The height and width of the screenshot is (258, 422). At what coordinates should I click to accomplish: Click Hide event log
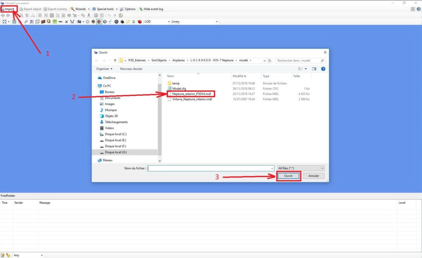point(151,9)
